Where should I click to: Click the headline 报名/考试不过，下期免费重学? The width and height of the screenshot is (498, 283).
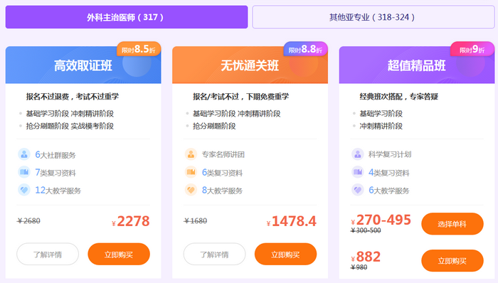point(240,97)
